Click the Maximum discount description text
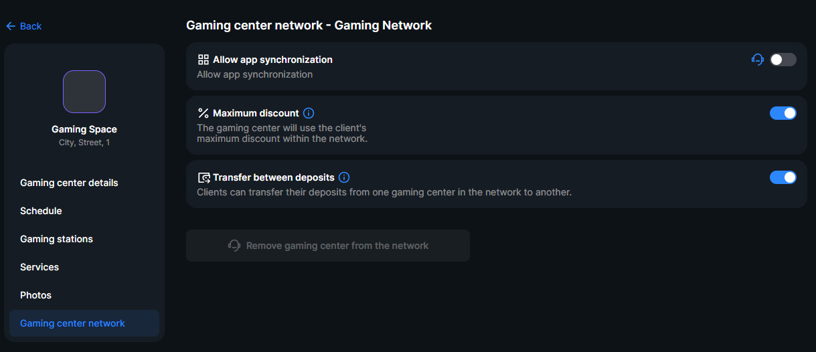Image resolution: width=816 pixels, height=352 pixels. click(282, 133)
